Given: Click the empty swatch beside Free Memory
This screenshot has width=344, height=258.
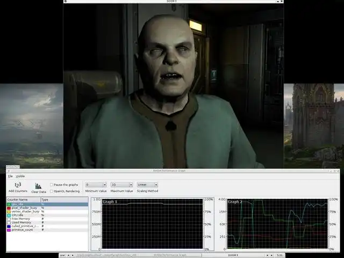Looking at the screenshot, I should pyautogui.click(x=9, y=219).
